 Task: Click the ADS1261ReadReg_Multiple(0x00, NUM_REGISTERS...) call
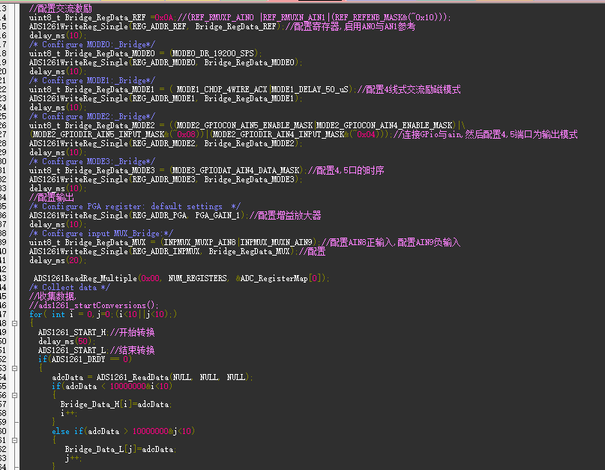[181, 278]
